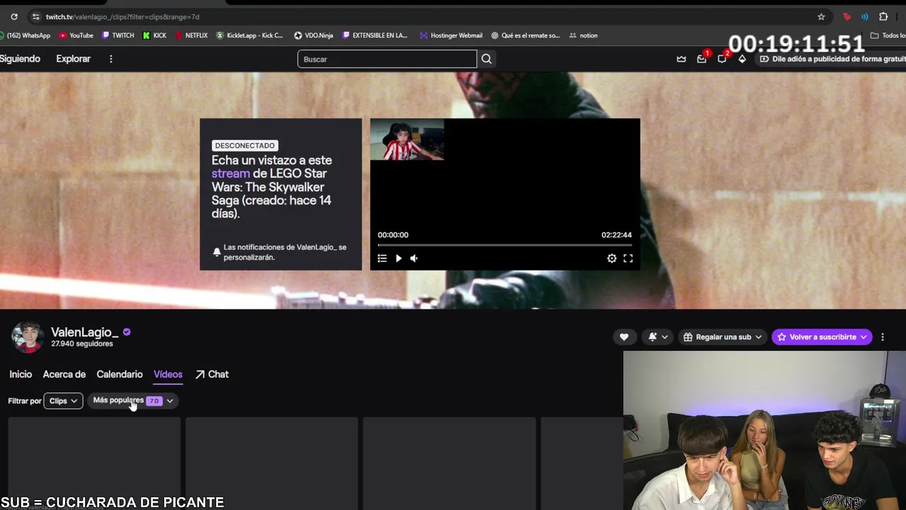Seek on the video progress bar
The image size is (906, 510).
click(x=505, y=245)
